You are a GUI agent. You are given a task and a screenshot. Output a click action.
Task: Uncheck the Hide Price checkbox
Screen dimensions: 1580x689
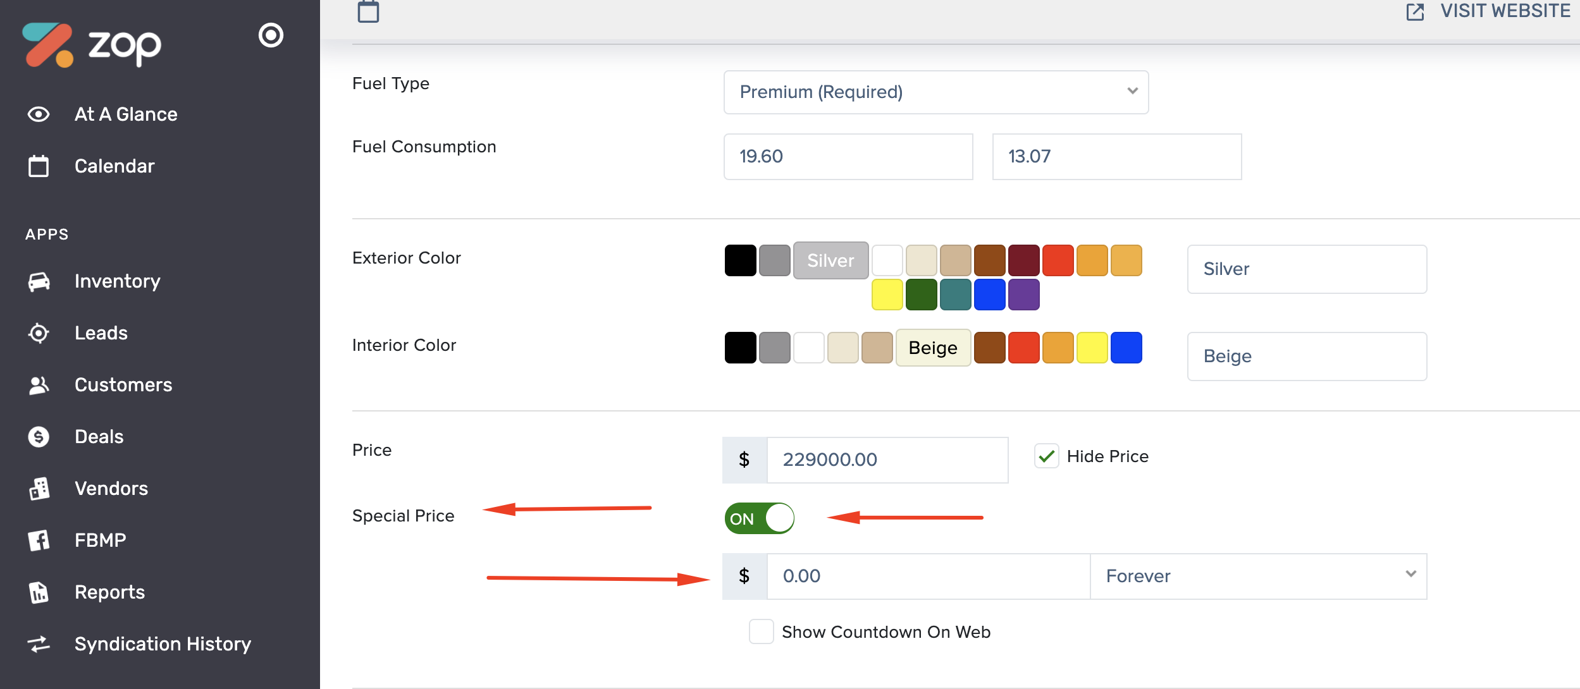[x=1047, y=456]
